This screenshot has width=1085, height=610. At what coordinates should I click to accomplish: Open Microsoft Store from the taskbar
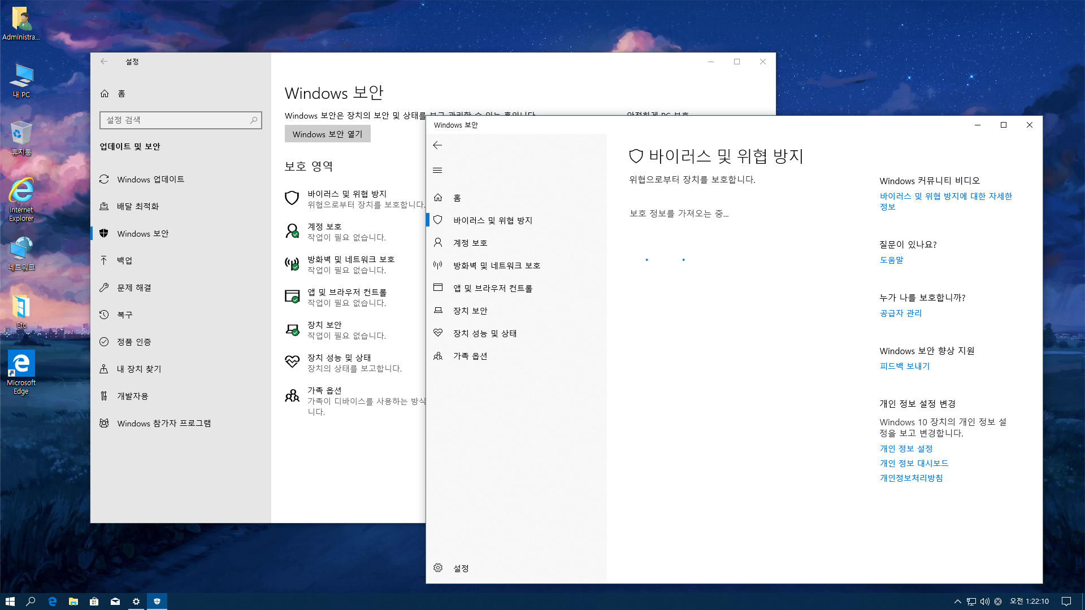coord(94,602)
